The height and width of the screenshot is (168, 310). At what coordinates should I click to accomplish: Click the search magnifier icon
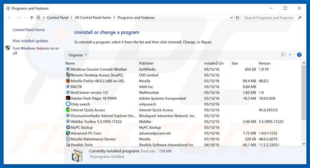point(299,18)
